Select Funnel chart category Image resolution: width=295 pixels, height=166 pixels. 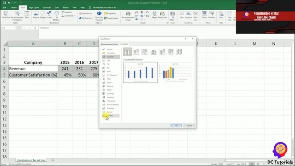click(111, 112)
